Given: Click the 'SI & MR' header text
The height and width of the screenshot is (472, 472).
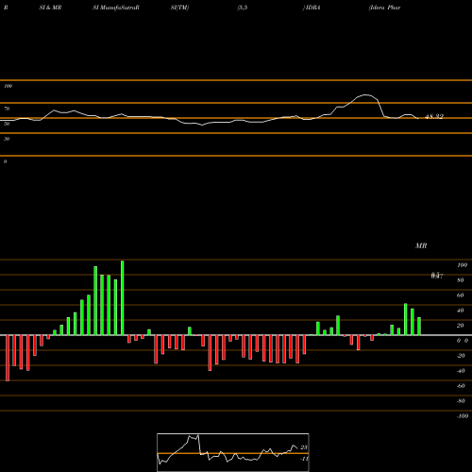Looking at the screenshot, I should point(50,8).
